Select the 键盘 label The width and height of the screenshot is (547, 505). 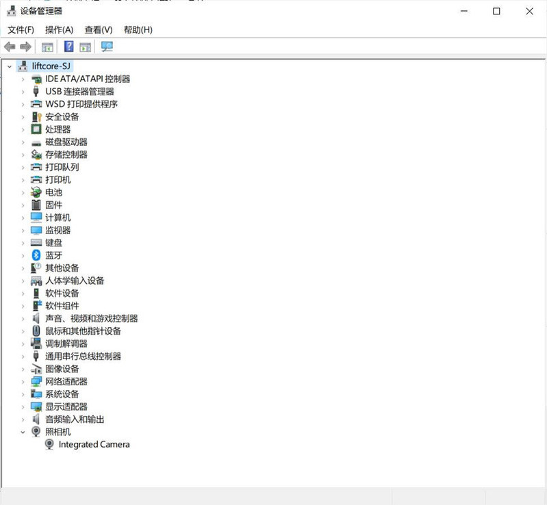click(x=53, y=242)
